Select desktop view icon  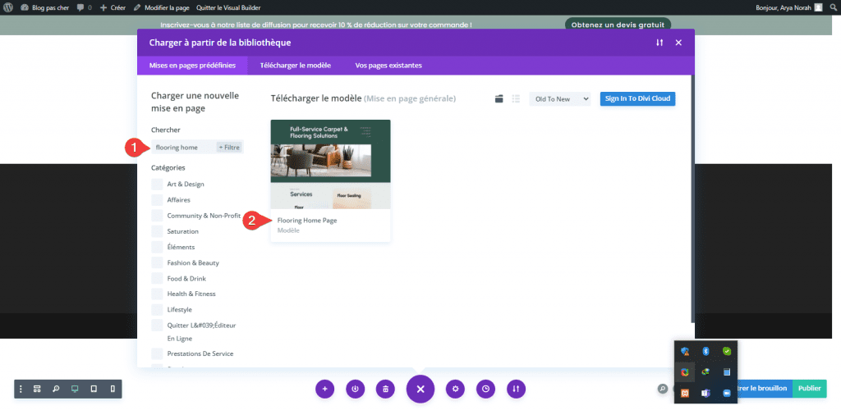point(75,389)
